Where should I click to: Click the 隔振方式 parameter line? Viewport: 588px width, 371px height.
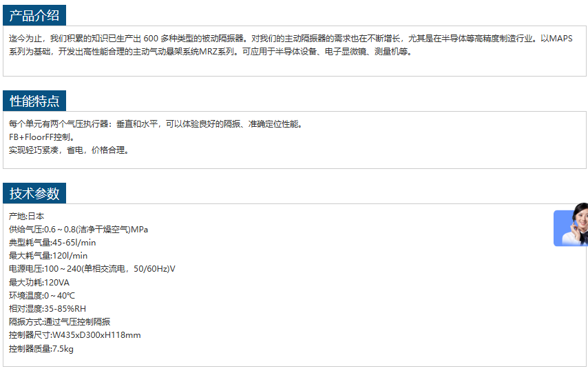tap(59, 322)
